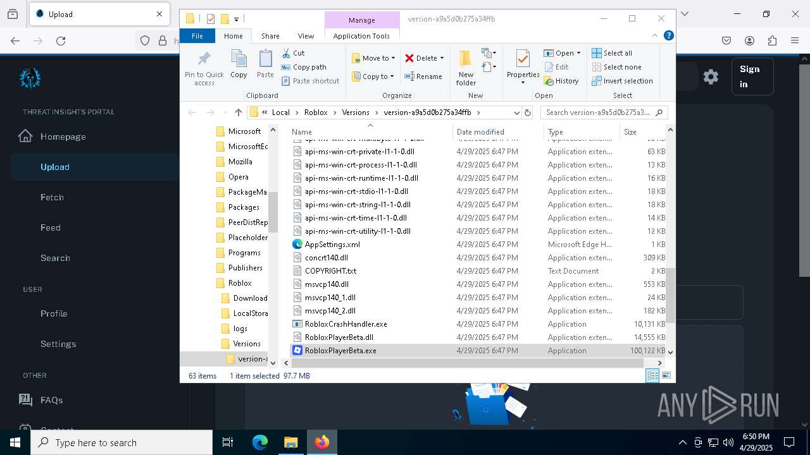The height and width of the screenshot is (455, 810).
Task: Click Paste shortcut in ribbon
Action: point(310,81)
